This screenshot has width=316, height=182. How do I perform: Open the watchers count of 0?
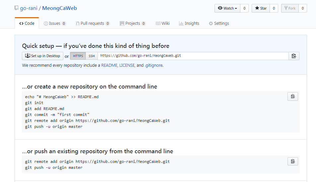pos(244,8)
